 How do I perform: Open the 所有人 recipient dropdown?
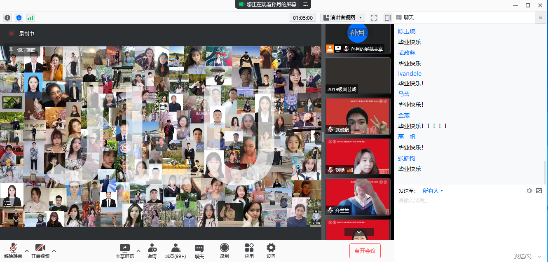coord(433,191)
